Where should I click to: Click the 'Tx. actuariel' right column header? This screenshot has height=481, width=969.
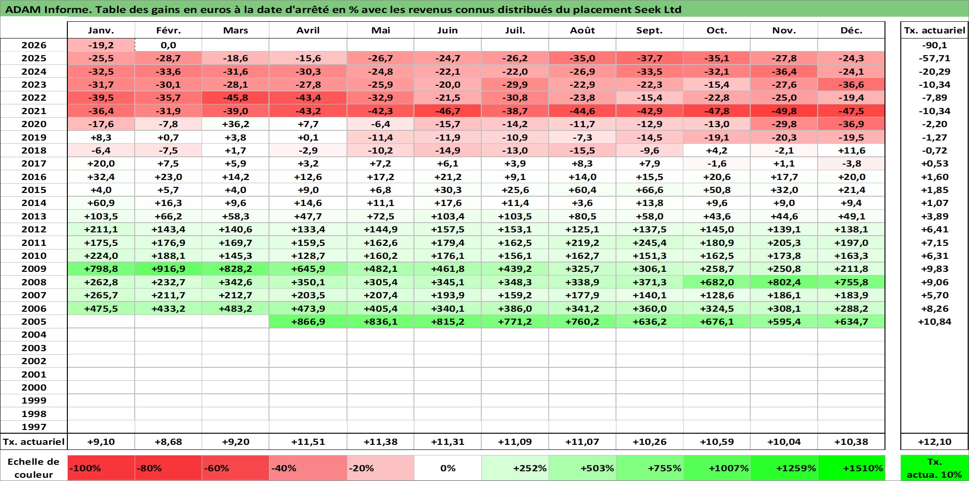(934, 31)
